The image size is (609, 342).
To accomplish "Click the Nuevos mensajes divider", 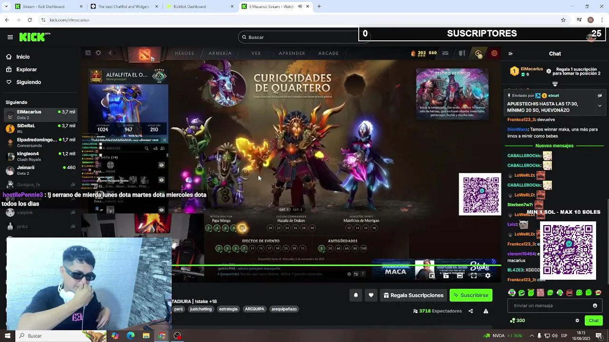I will coord(554,146).
